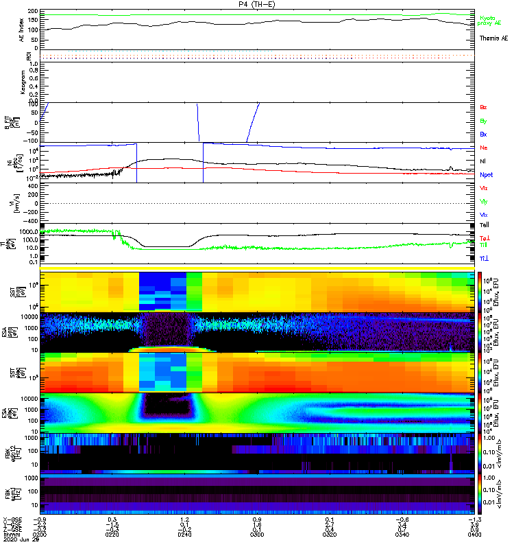Click the color bar beside the ESA electron spectrogram
Image resolution: width=514 pixels, height=549 pixels.
click(x=479, y=413)
